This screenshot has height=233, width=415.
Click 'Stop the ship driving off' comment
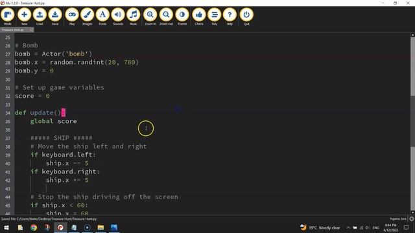click(104, 197)
